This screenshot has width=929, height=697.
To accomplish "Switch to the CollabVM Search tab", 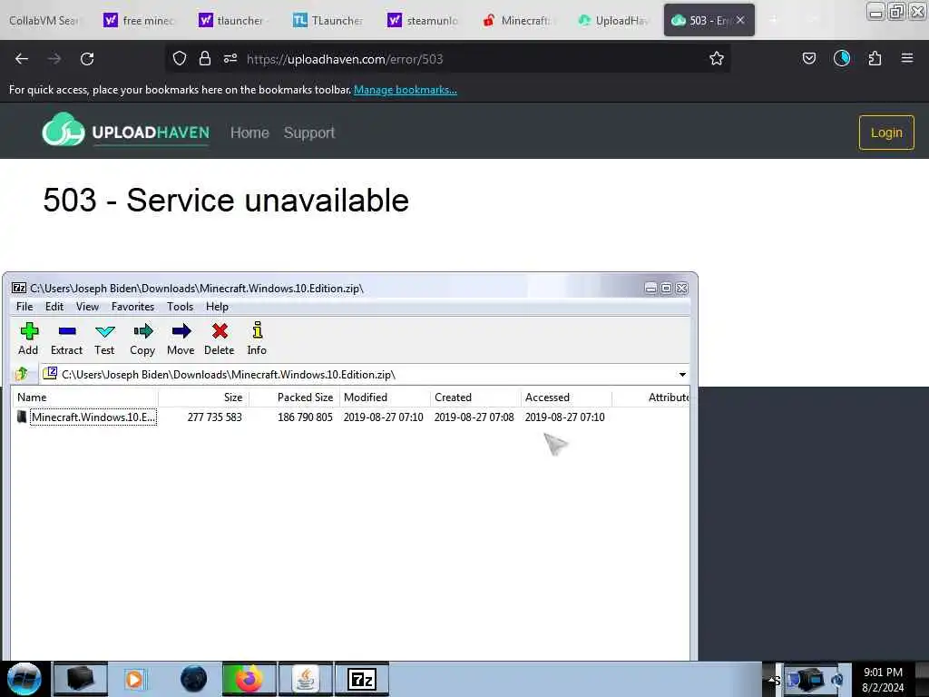I will 44,21.
